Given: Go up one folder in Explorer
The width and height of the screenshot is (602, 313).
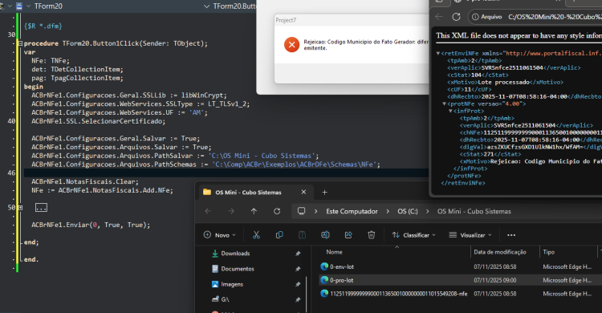Looking at the screenshot, I should (x=254, y=211).
